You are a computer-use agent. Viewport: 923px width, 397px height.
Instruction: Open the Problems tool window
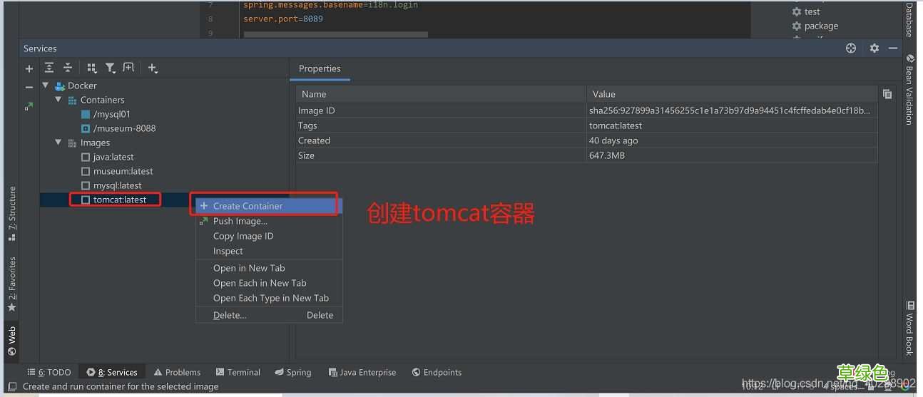tap(178, 372)
